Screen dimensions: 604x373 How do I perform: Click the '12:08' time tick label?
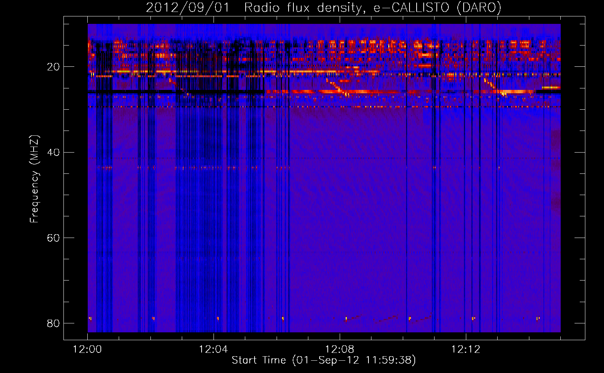(x=340, y=350)
